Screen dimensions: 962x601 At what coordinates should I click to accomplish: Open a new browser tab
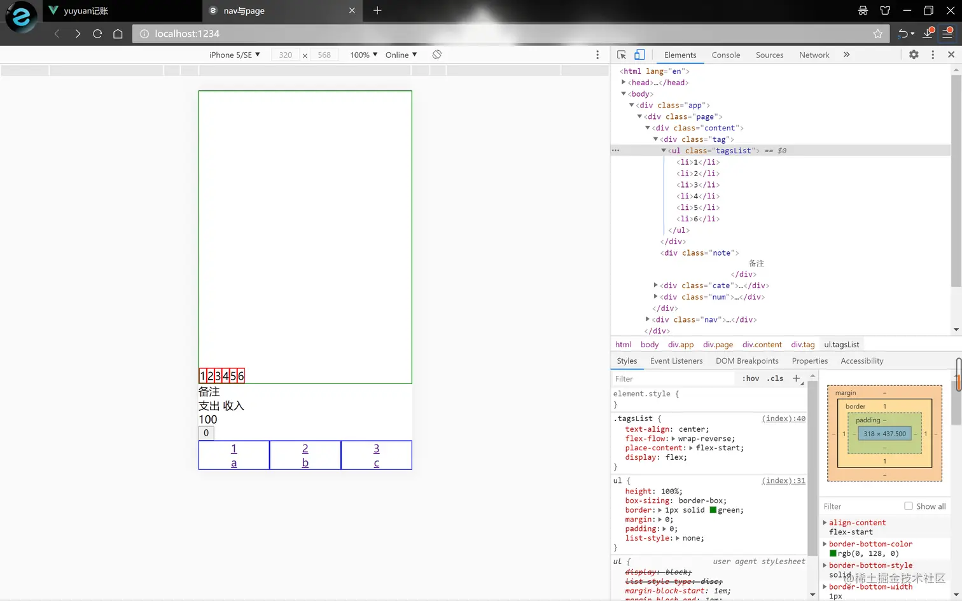(x=377, y=10)
